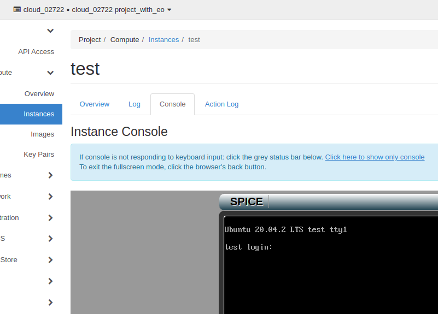Viewport: 438px width, 314px height.
Task: Go to the Compute Overview sidebar item
Action: pyautogui.click(x=39, y=94)
